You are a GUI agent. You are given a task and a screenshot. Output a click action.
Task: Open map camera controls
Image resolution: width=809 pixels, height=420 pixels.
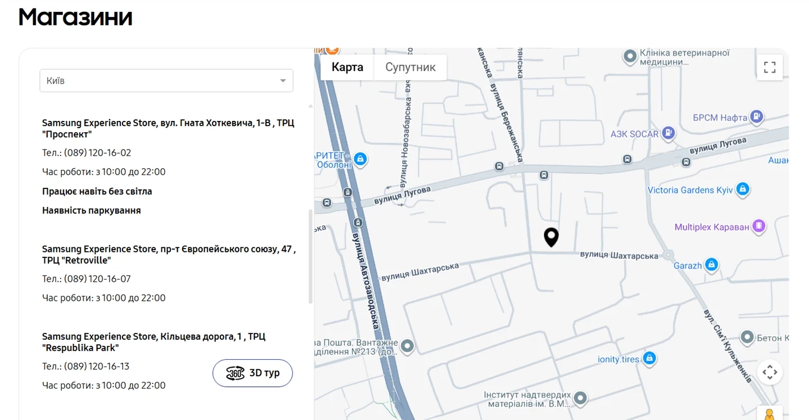point(770,372)
